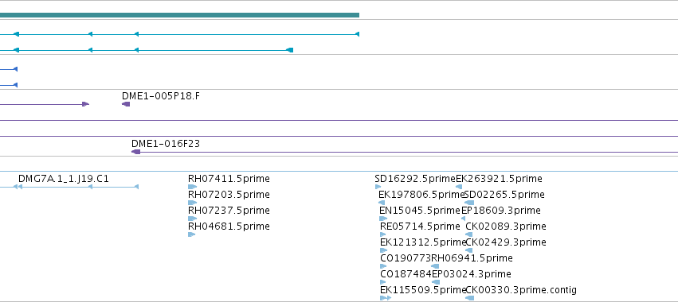Select the RH07237.5prime EST arrow

tap(192, 219)
